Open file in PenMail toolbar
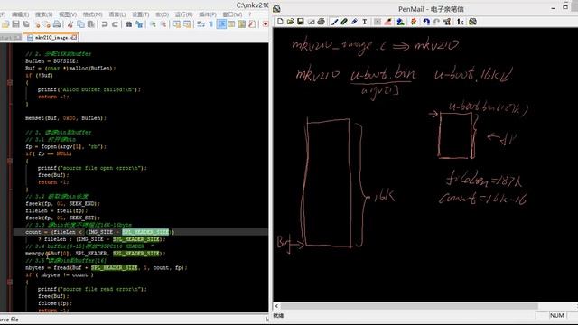578x325 pixels. coord(291,22)
